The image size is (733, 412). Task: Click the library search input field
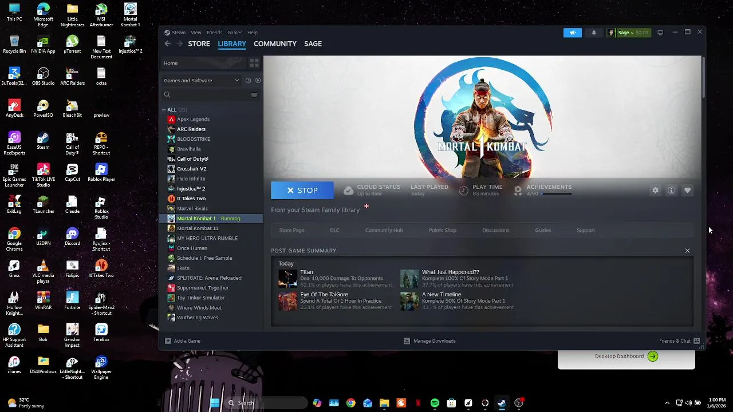210,95
